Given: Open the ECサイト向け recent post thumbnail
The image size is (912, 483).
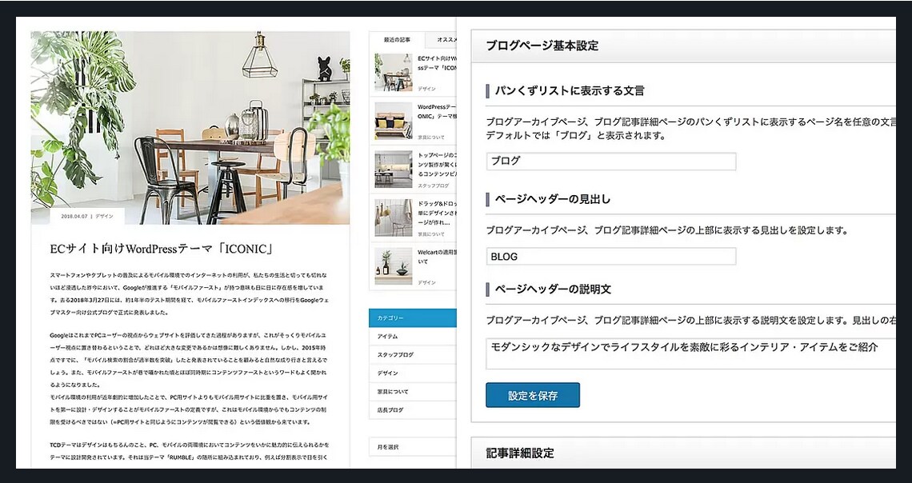Looking at the screenshot, I should point(393,73).
